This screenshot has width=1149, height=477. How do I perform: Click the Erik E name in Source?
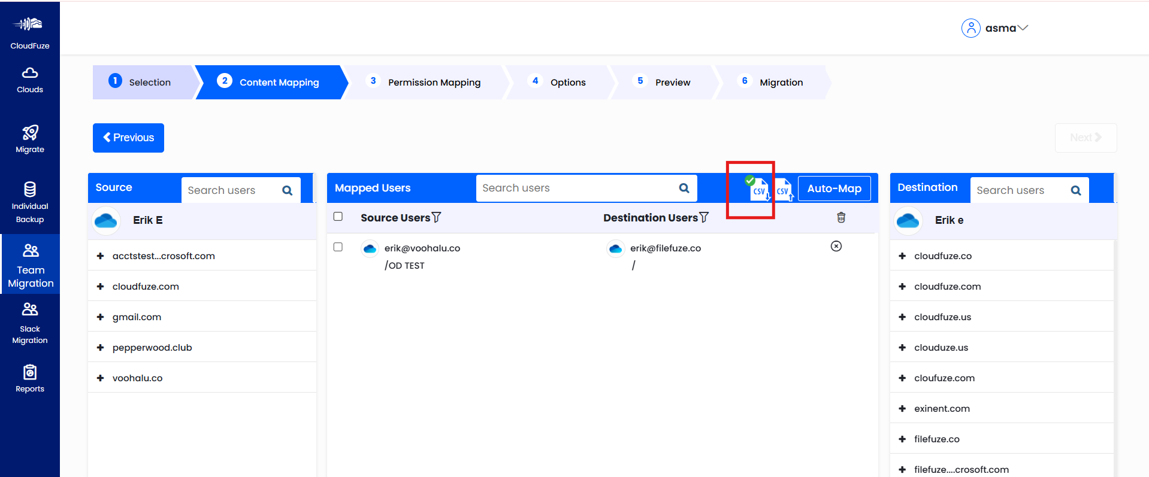click(148, 220)
